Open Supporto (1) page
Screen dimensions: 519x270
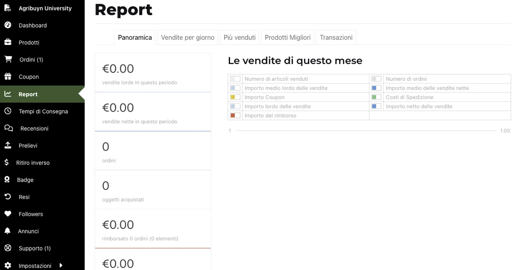[34, 249]
